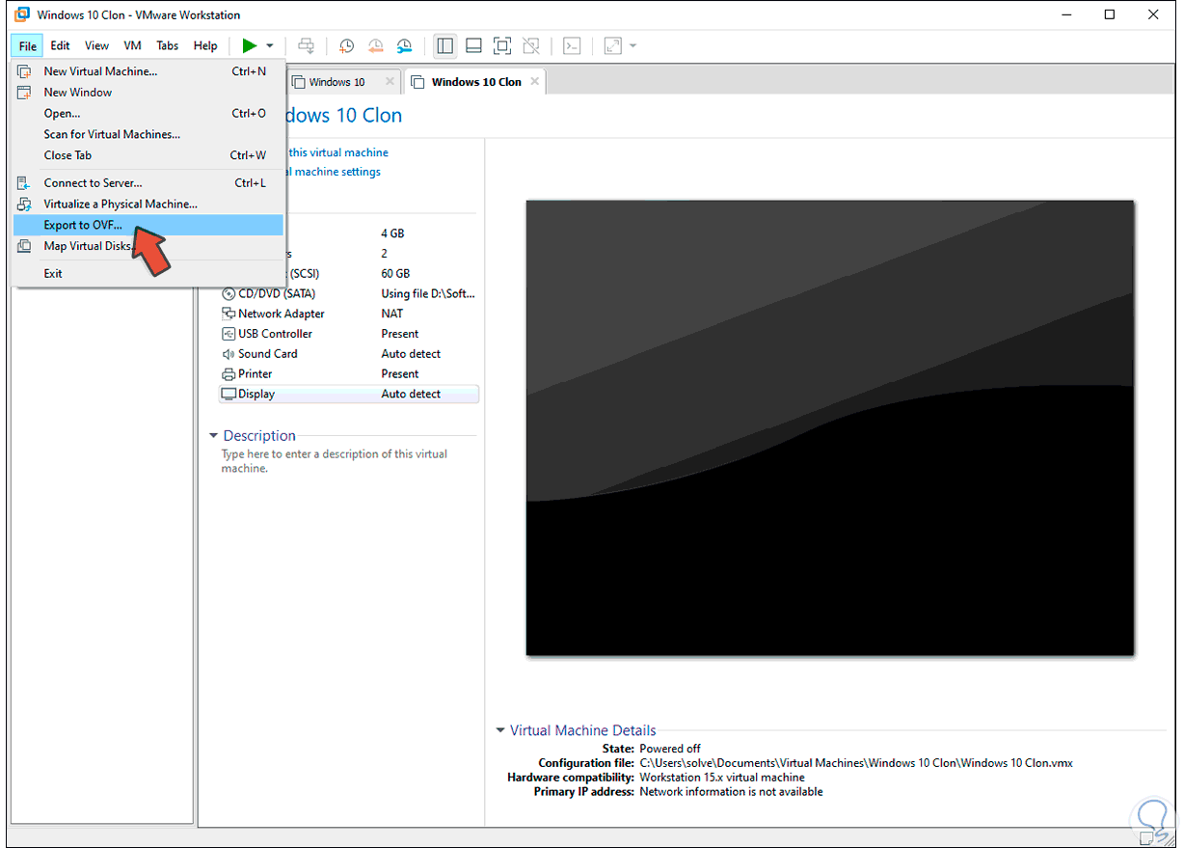
Task: Expand the stretch guest dropdown arrow
Action: [x=632, y=45]
